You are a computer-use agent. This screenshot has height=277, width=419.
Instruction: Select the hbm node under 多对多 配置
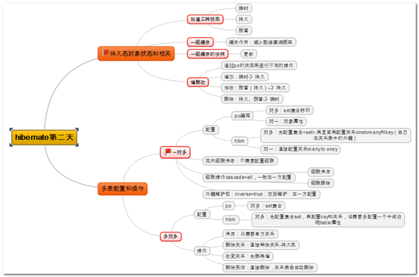[x=231, y=219]
